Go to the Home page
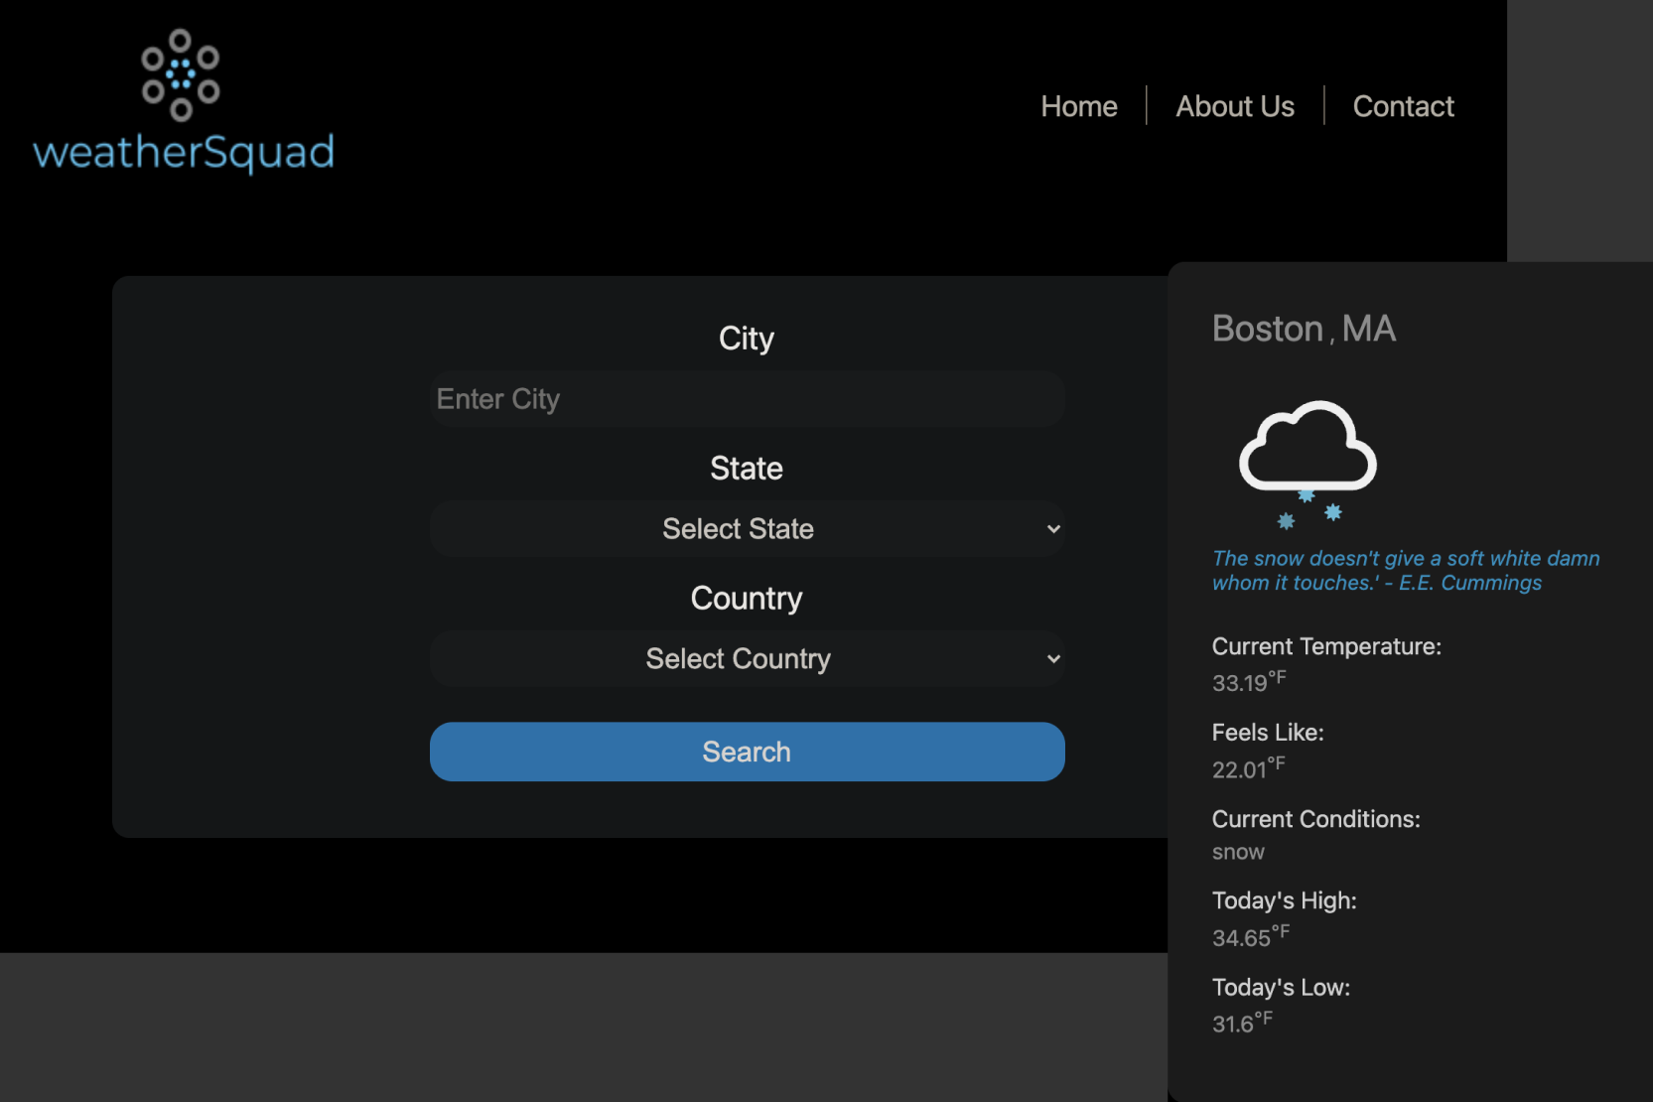Screen dimensions: 1653x1102 coord(1078,106)
